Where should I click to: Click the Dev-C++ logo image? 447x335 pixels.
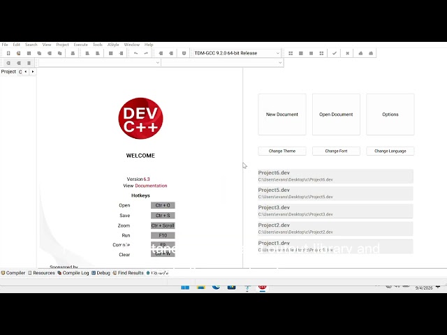pos(140,118)
